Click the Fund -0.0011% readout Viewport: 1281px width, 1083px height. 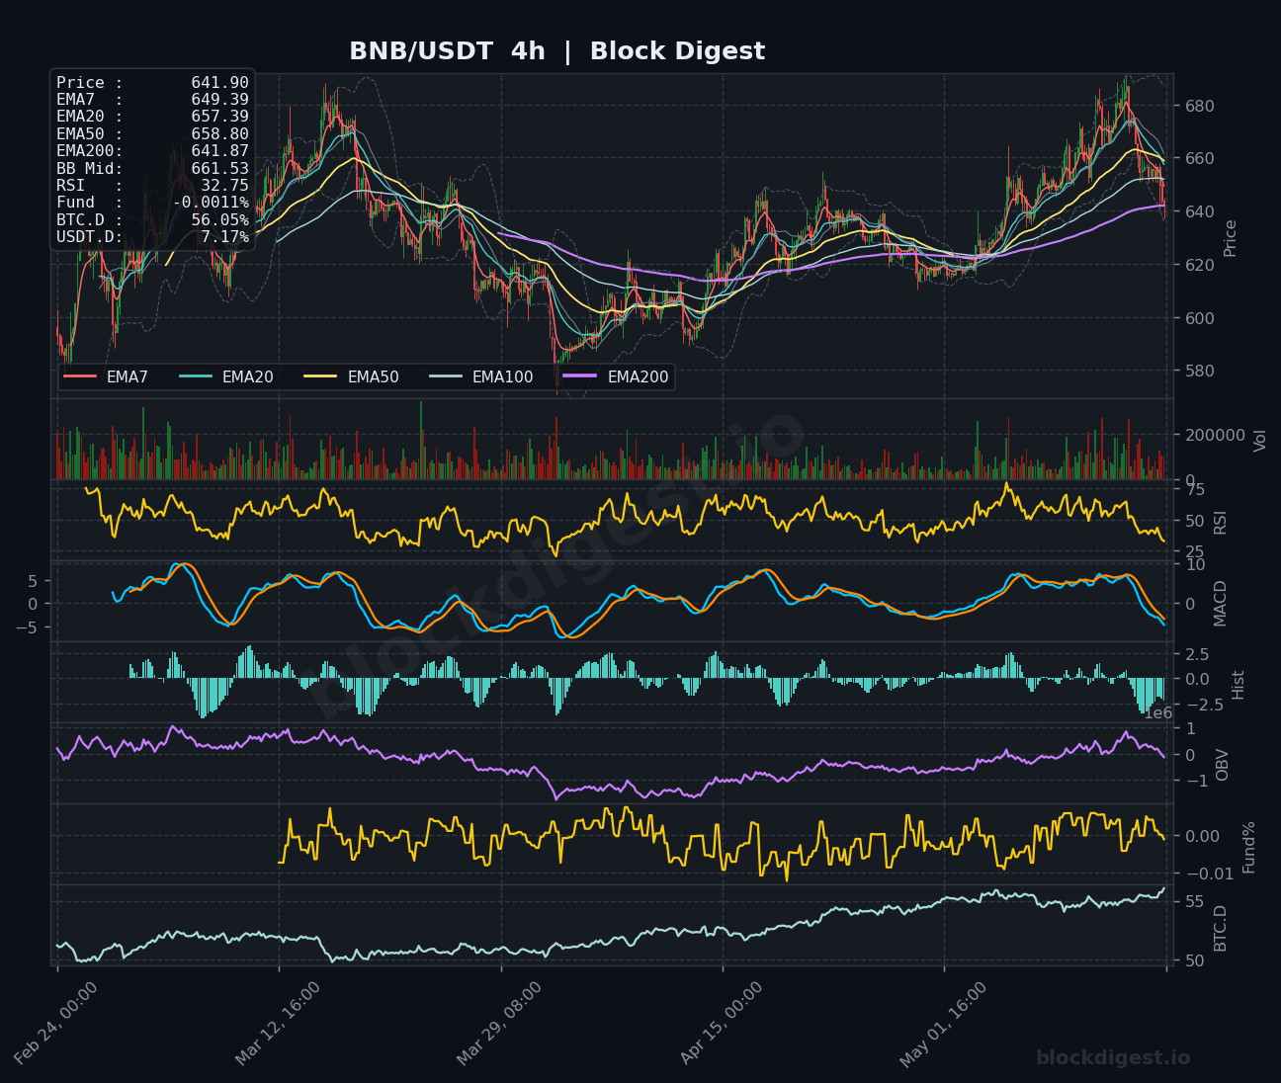click(152, 203)
